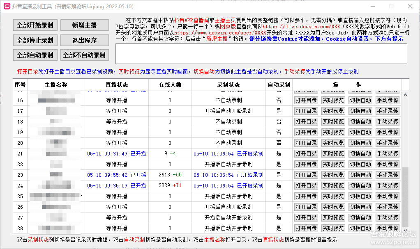Click 全部停止录制 button
Viewport: 420px width, 249px height.
(x=35, y=40)
